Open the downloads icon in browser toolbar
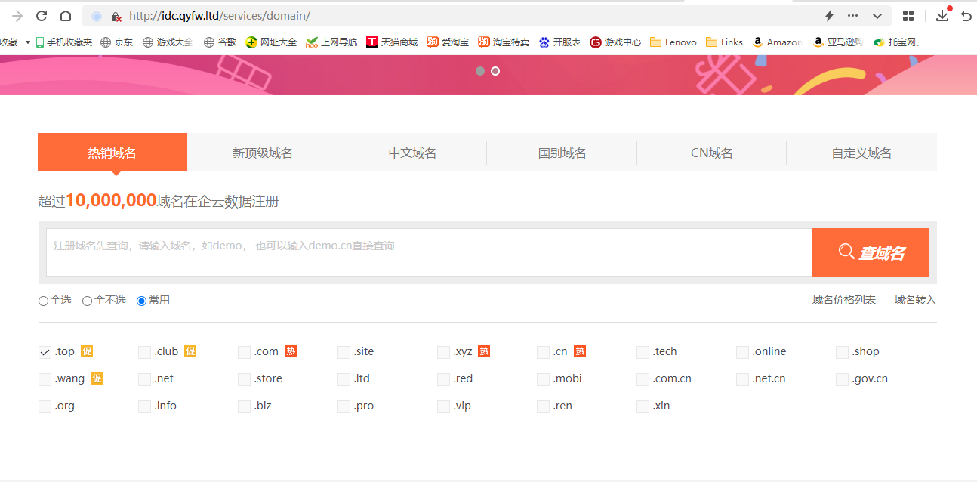The width and height of the screenshot is (977, 482). coord(942,16)
